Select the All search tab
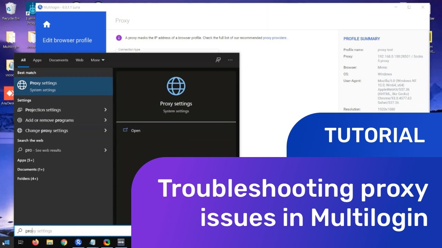This screenshot has width=442, height=248. pos(23,60)
